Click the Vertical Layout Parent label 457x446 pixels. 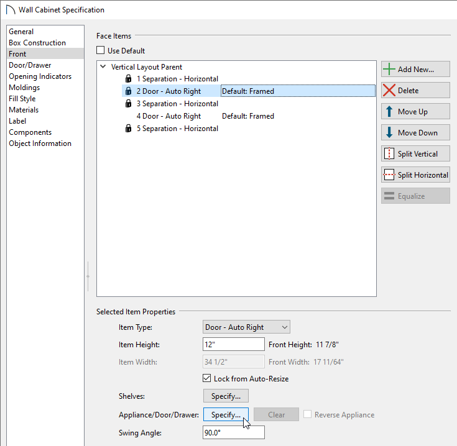(x=147, y=67)
